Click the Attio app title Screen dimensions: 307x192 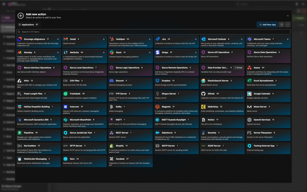[26, 81]
